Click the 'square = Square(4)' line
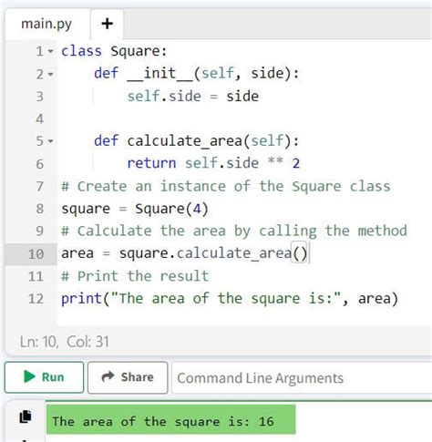 point(135,209)
